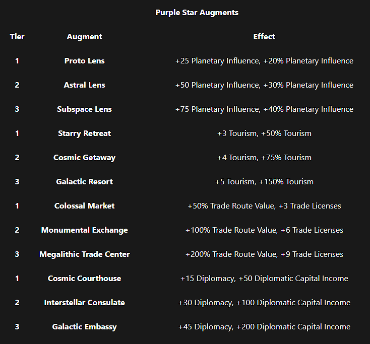Select the Cosmic Courthouse augment name
The image size is (370, 344).
pos(84,279)
